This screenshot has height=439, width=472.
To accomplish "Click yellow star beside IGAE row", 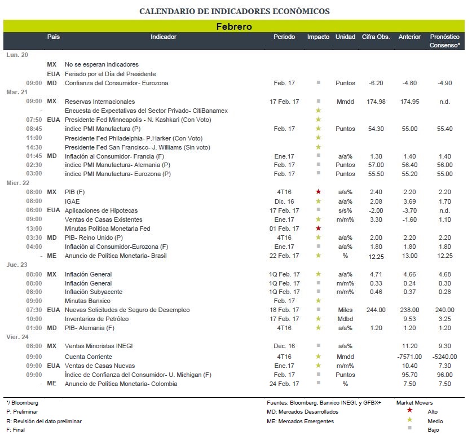I will point(318,201).
